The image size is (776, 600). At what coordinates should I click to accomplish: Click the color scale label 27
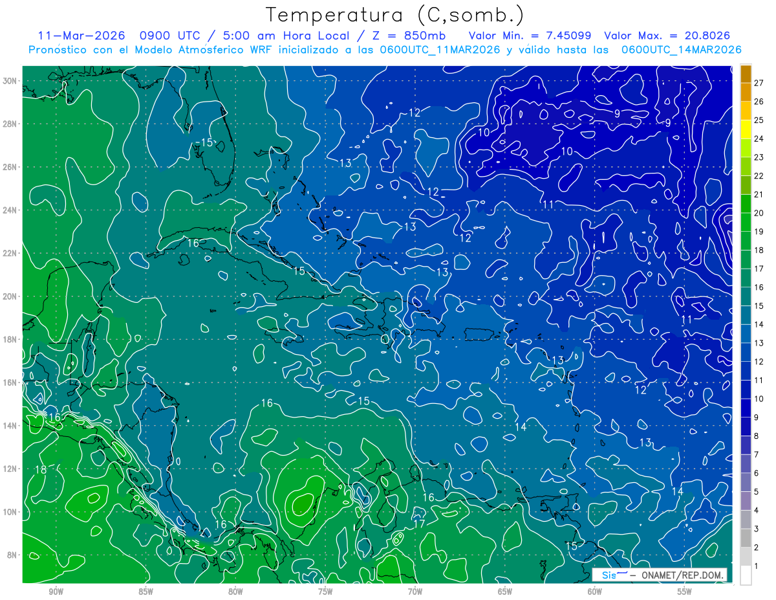pyautogui.click(x=760, y=82)
